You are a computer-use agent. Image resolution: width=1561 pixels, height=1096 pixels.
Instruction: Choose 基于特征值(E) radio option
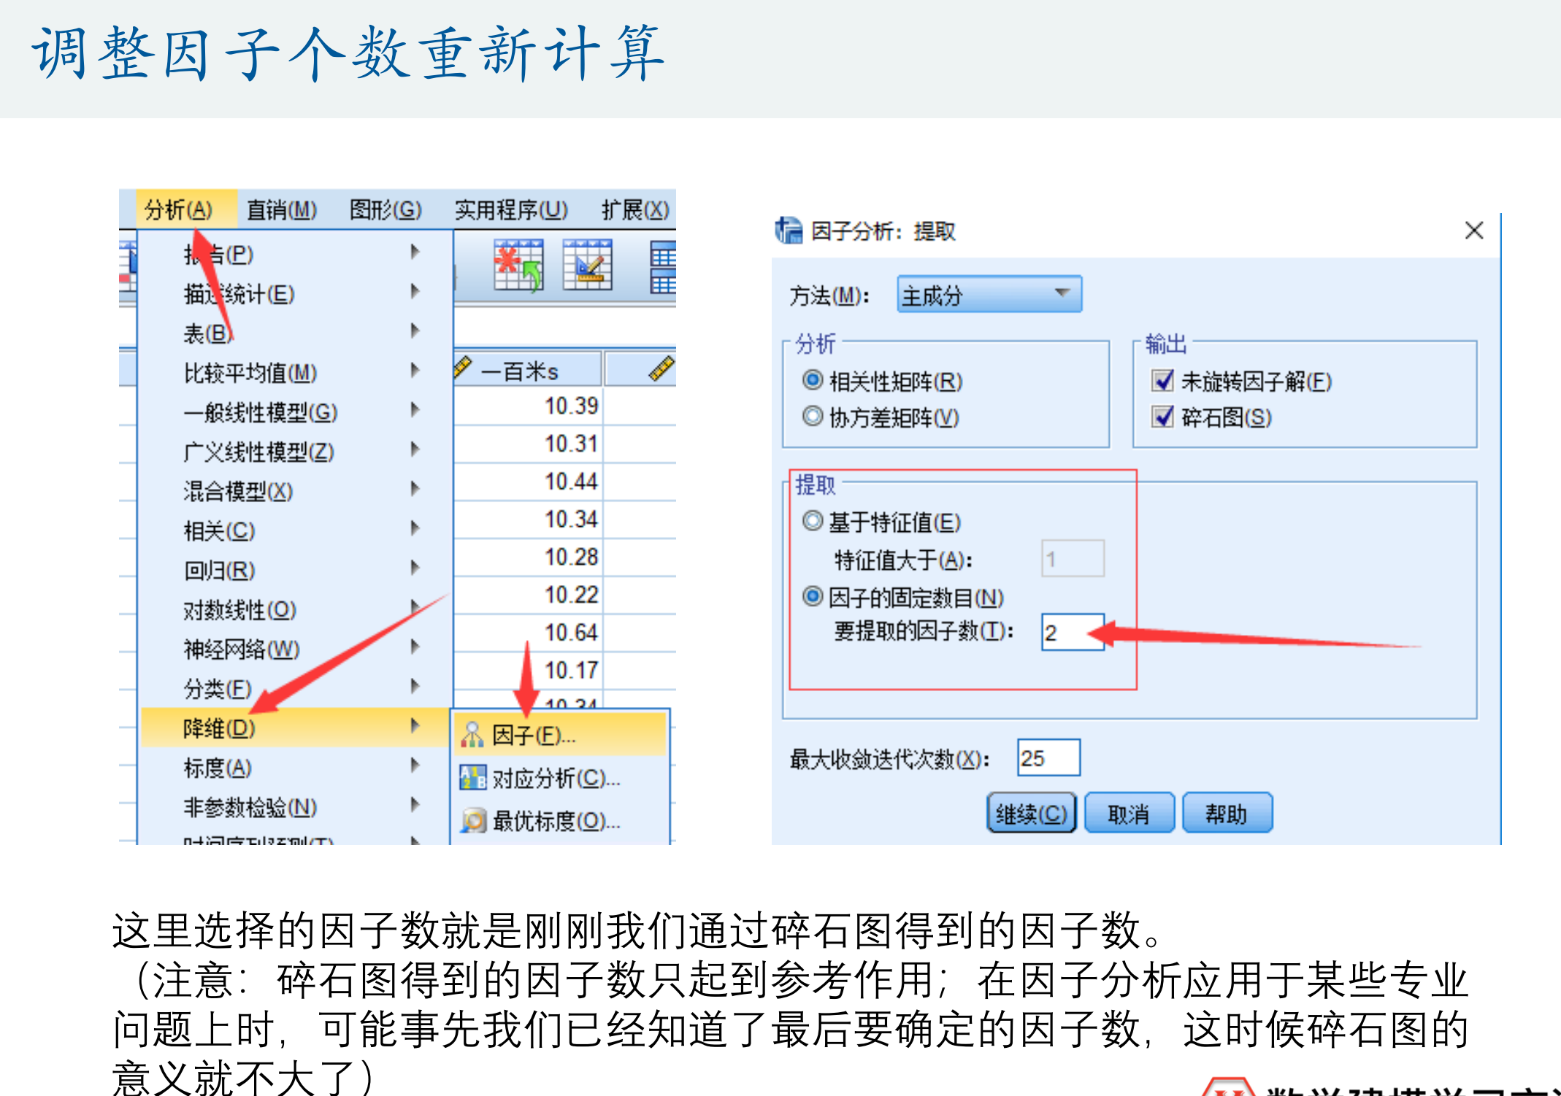pyautogui.click(x=812, y=521)
